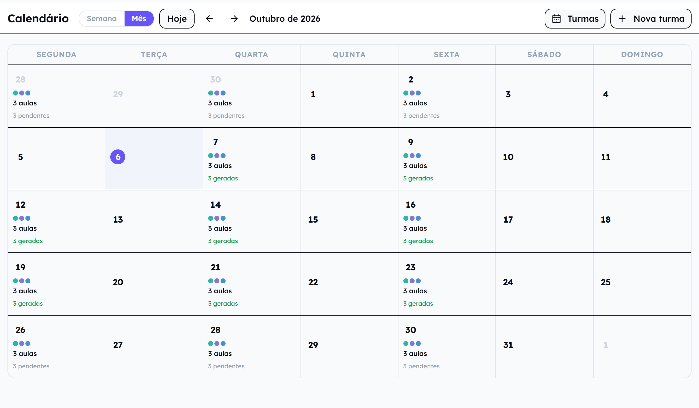Screen dimensions: 699x408
Task: Select day 19 in the calendar
Action: tap(20, 267)
